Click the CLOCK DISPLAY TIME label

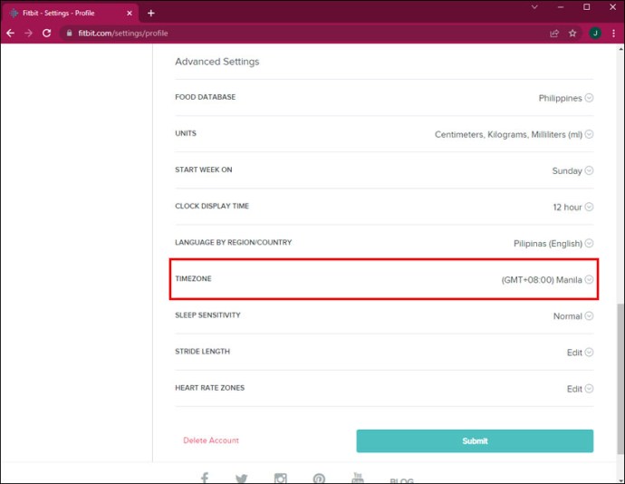(212, 206)
